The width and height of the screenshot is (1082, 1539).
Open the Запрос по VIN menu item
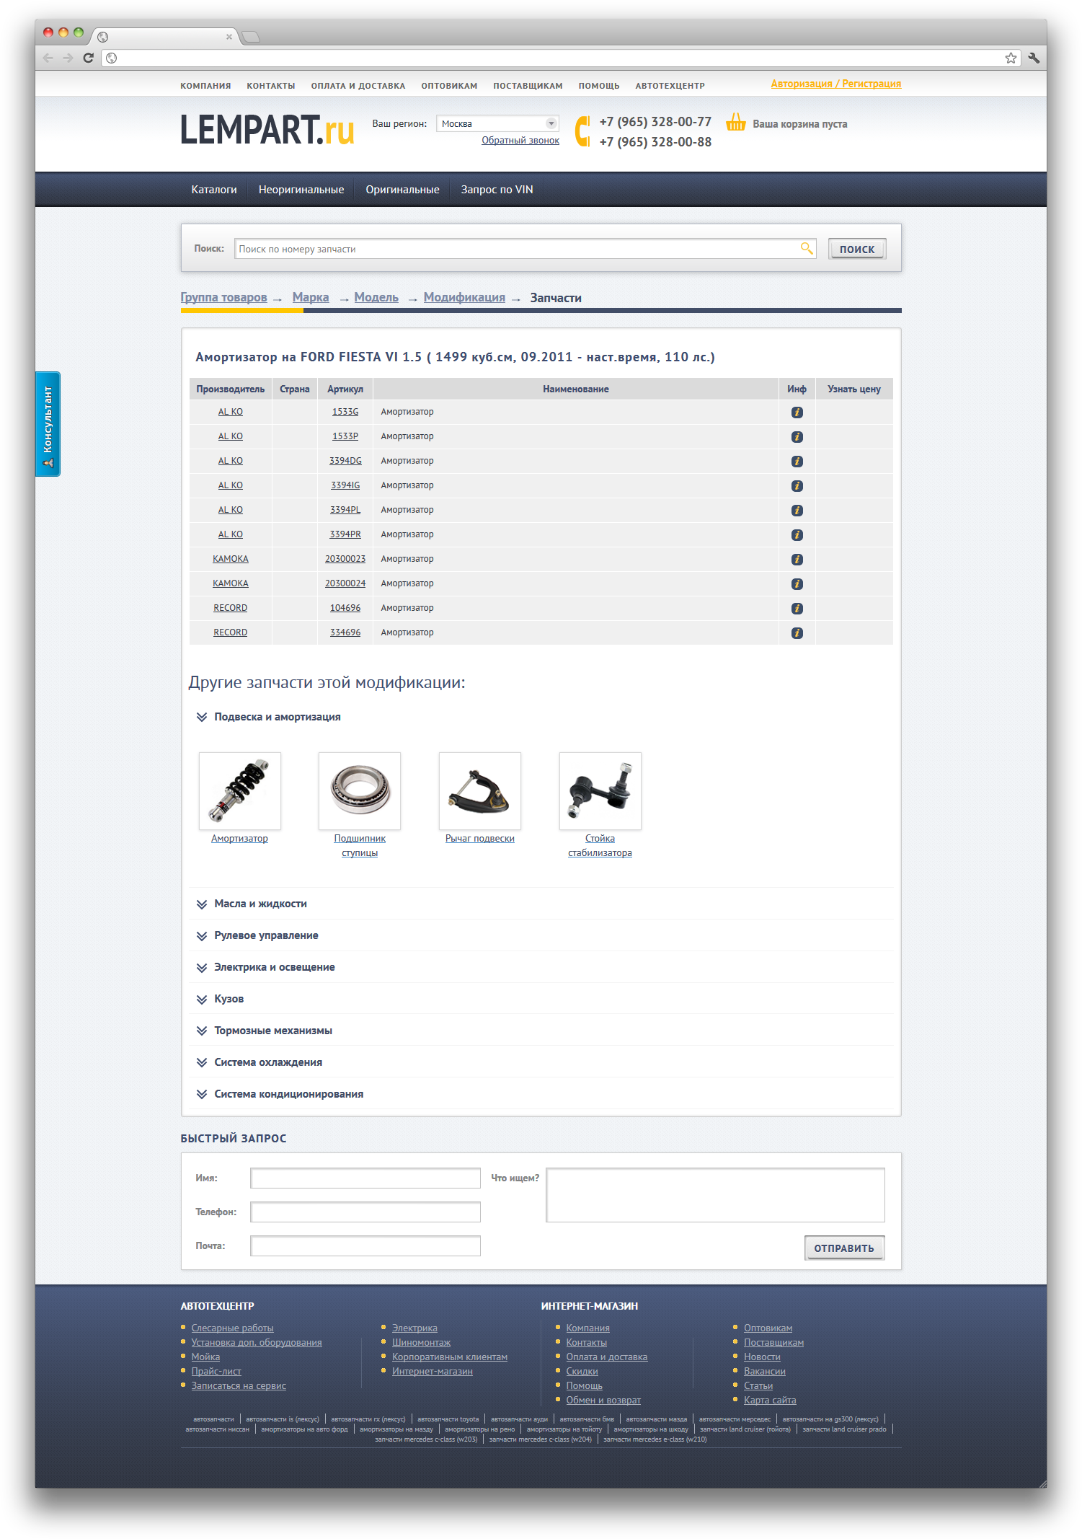click(x=497, y=190)
